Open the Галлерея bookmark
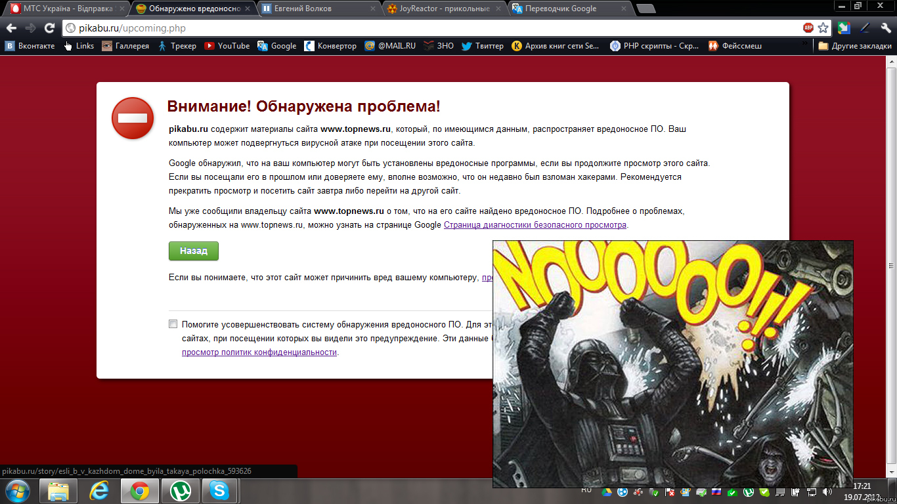 click(125, 46)
